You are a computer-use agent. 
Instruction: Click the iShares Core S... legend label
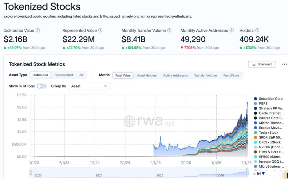(x=271, y=118)
